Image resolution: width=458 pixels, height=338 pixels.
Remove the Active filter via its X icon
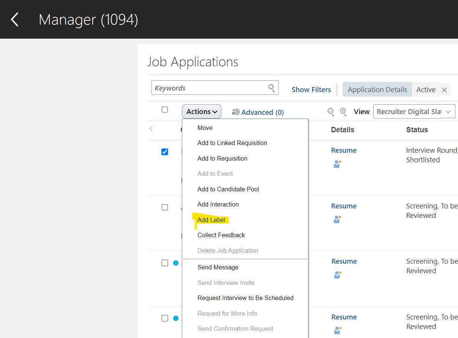point(444,89)
